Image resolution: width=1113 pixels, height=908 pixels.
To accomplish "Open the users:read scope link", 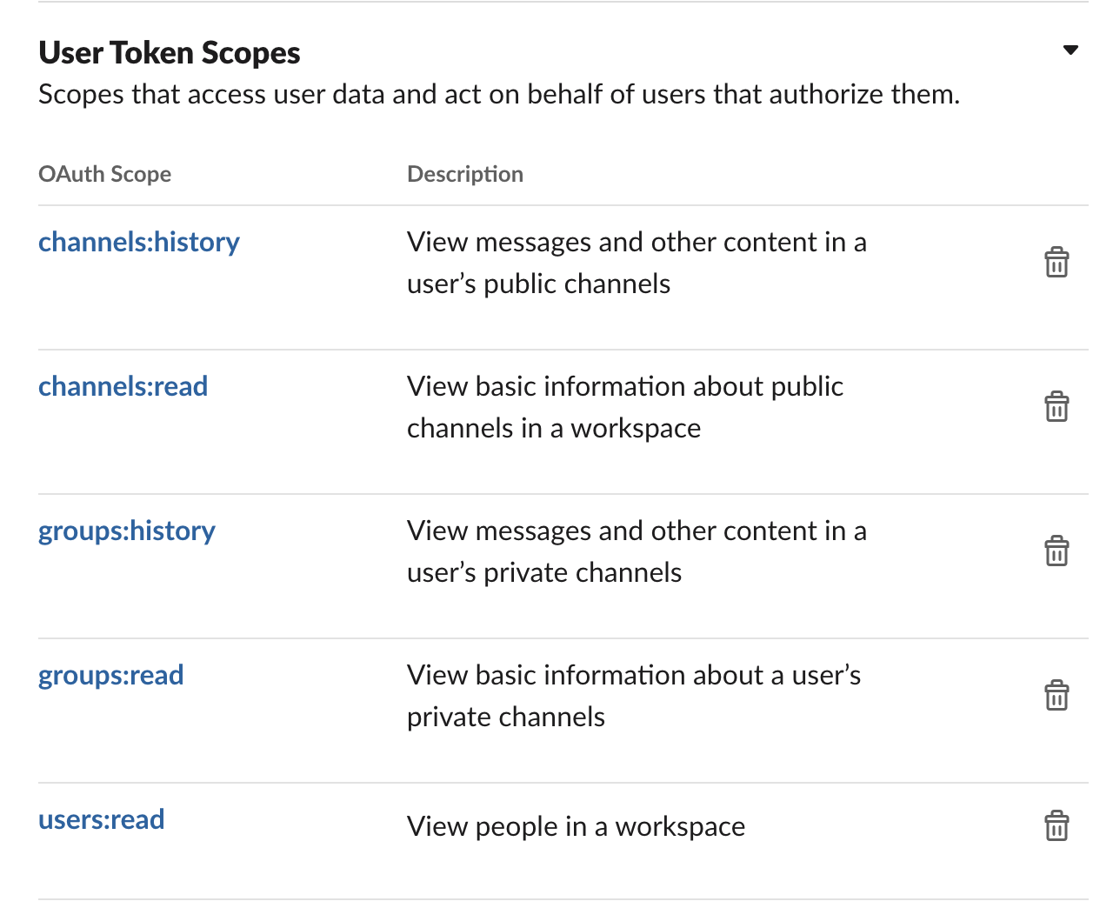I will pyautogui.click(x=101, y=819).
